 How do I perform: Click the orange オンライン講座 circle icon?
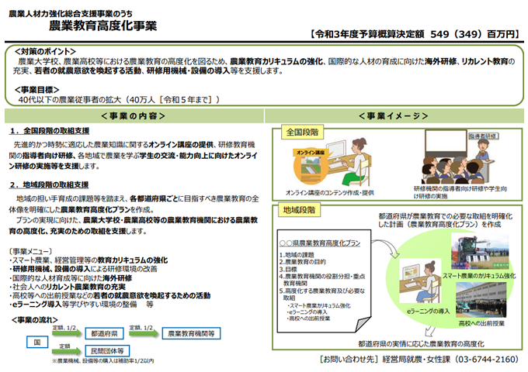pyautogui.click(x=310, y=166)
